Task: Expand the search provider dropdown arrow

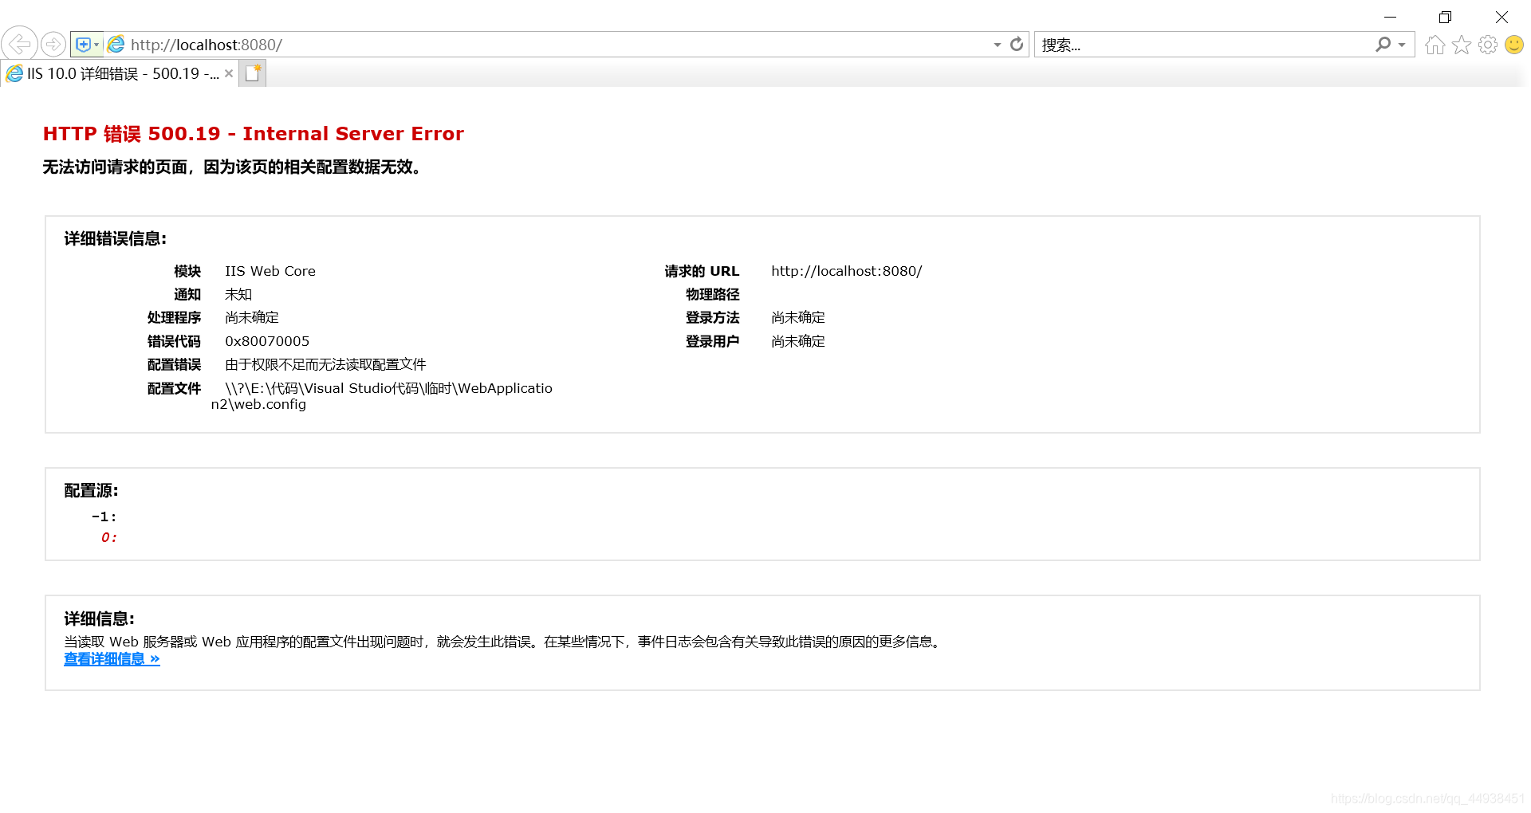Action: pyautogui.click(x=1402, y=45)
